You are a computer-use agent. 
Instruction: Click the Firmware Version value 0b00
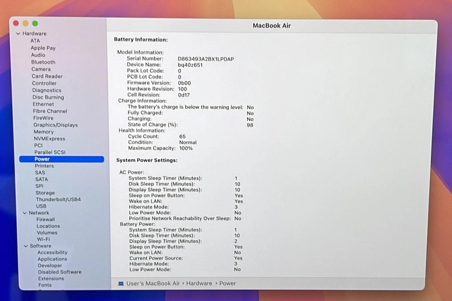point(184,83)
